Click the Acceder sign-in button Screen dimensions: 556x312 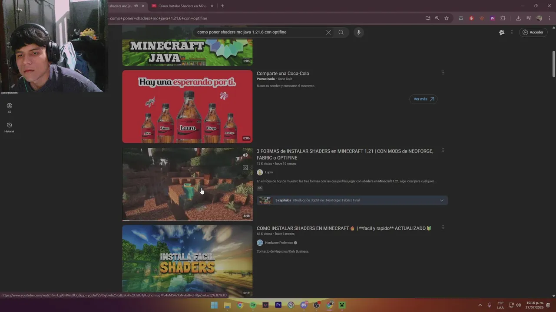click(x=533, y=32)
